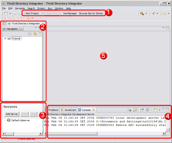The height and width of the screenshot is (143, 172).
Task: Click the Last Edit Location arrow icon
Action: [23, 18]
